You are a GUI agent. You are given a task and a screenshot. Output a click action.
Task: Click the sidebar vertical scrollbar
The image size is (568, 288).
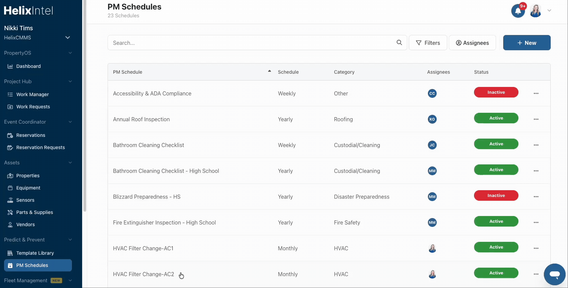[84, 105]
